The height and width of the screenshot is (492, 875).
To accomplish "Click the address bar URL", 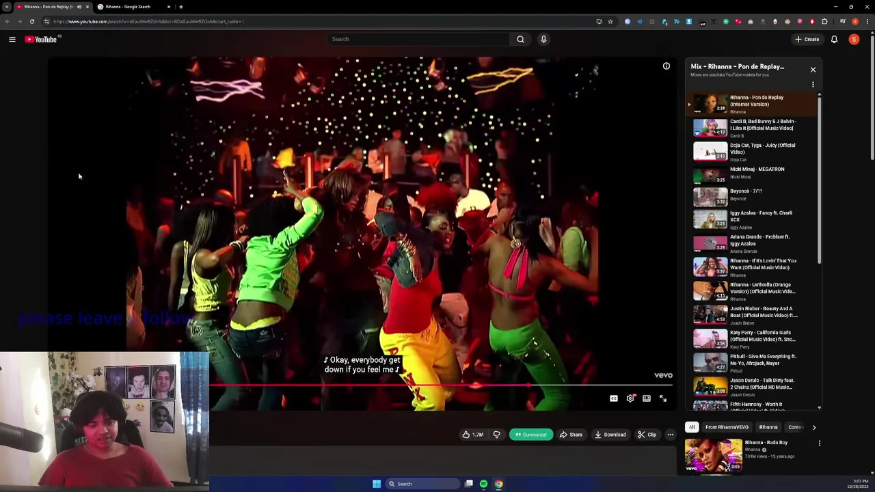I will point(148,21).
